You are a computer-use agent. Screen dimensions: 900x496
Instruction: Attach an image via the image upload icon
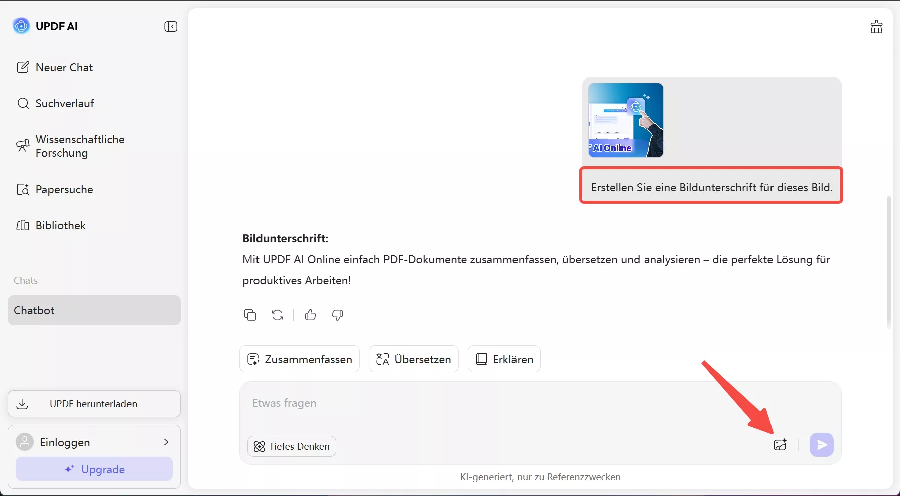780,445
